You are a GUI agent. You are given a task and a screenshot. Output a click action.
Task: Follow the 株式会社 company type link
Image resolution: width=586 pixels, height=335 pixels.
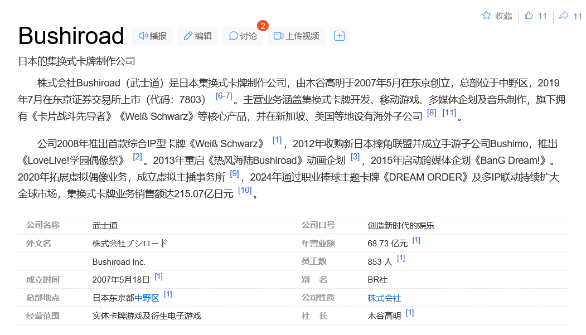tap(384, 298)
